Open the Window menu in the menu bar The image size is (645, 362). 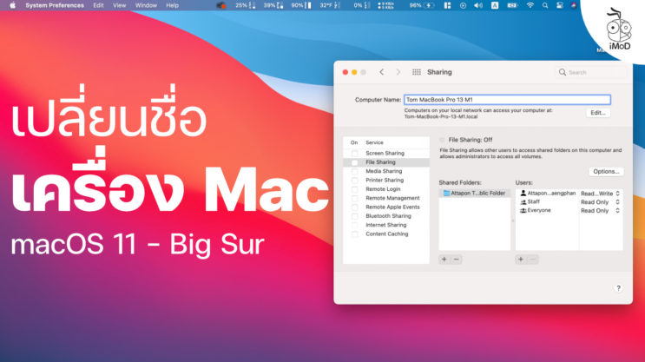tap(146, 5)
